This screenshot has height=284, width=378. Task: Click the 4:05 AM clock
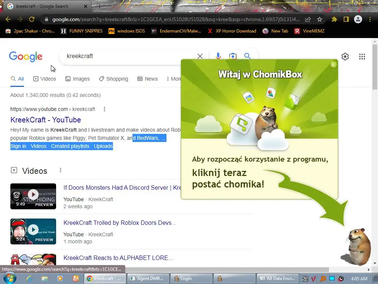click(359, 278)
